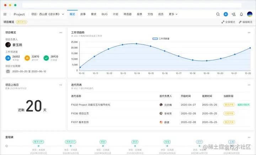Open the three-dot menu of 工作项趋势 card
Image resolution: width=256 pixels, height=155 pixels.
(249, 33)
